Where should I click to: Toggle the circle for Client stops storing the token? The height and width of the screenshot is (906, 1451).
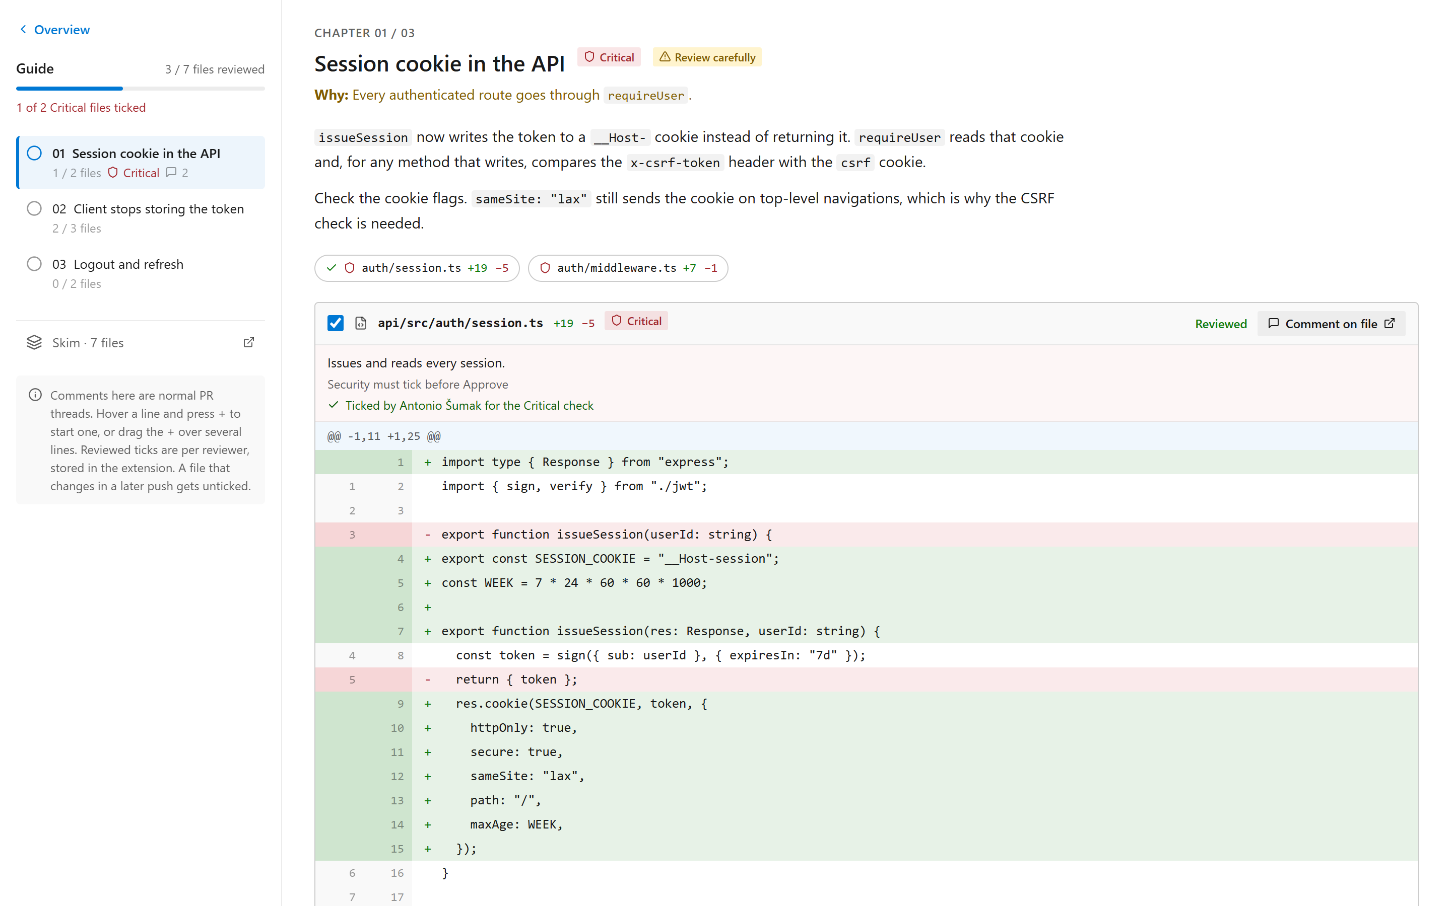35,208
